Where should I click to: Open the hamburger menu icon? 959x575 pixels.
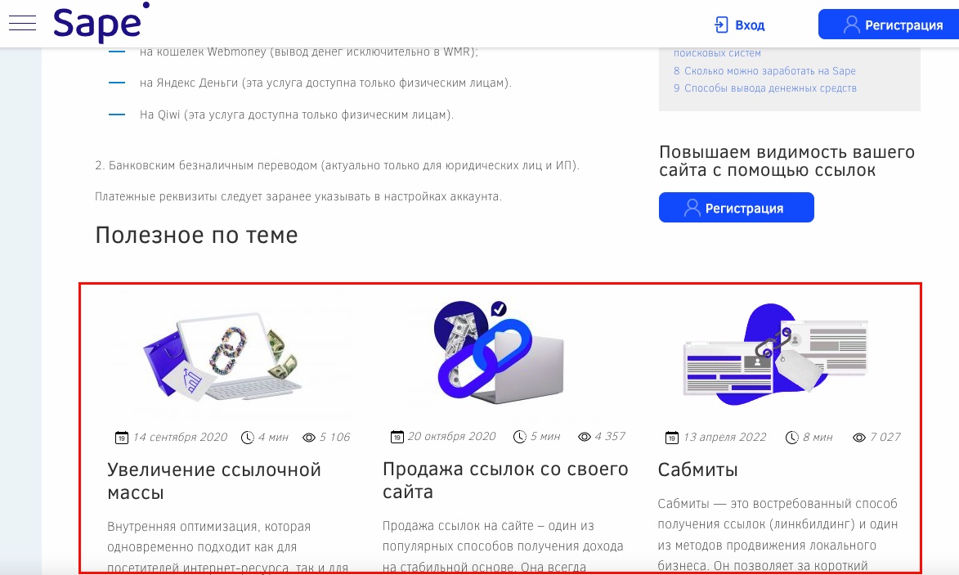pyautogui.click(x=22, y=23)
